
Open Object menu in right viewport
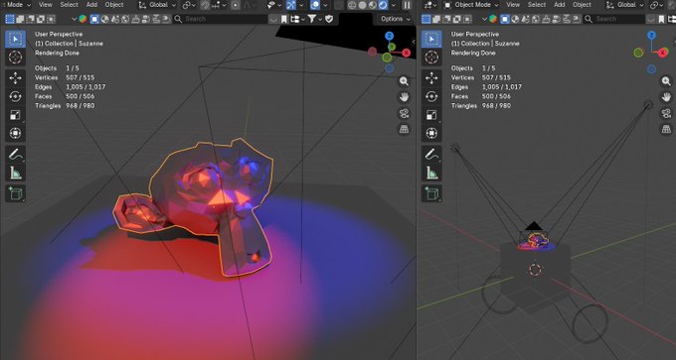(582, 5)
